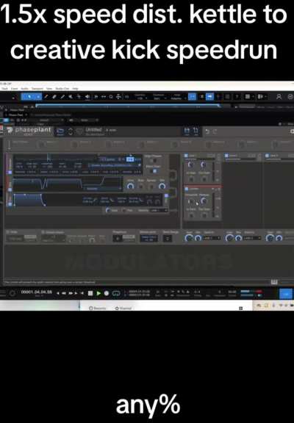The image size is (294, 423).
Task: Click the Lane 2 gain knob
Action: tap(229, 238)
